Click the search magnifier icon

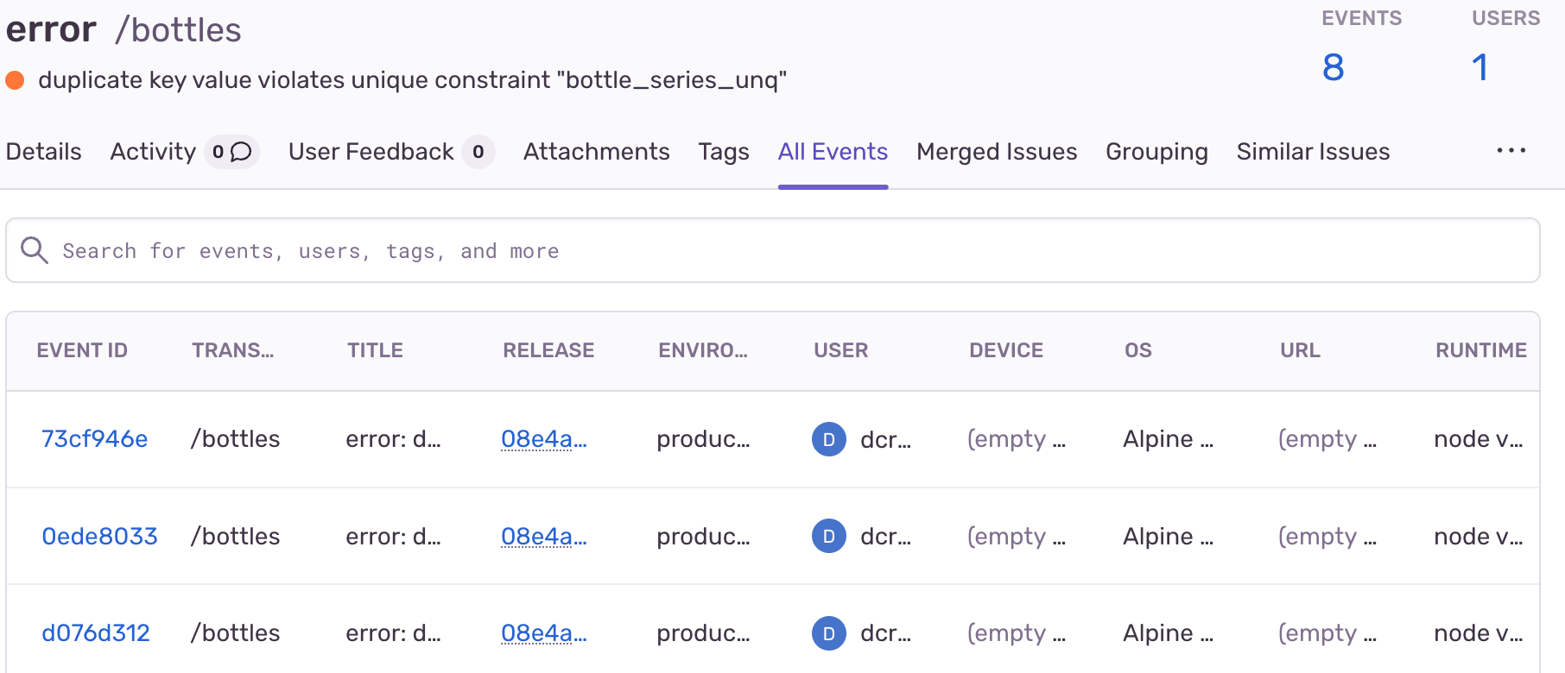(35, 250)
